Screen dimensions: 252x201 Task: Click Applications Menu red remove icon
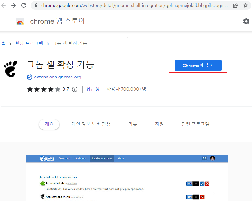click(x=202, y=197)
